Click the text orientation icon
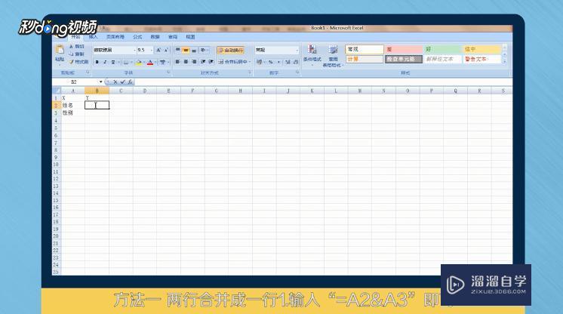The width and height of the screenshot is (563, 314). coord(203,50)
